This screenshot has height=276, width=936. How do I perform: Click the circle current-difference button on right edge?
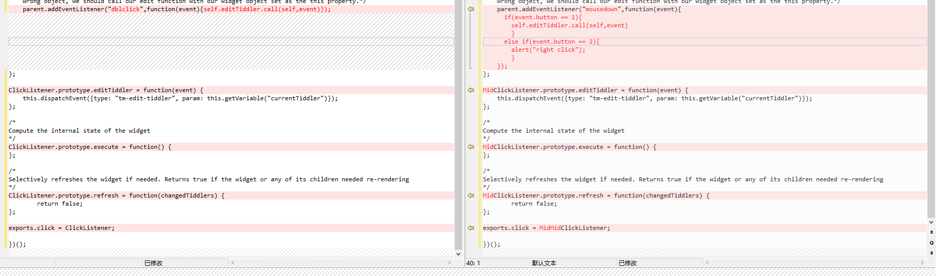coord(931,243)
